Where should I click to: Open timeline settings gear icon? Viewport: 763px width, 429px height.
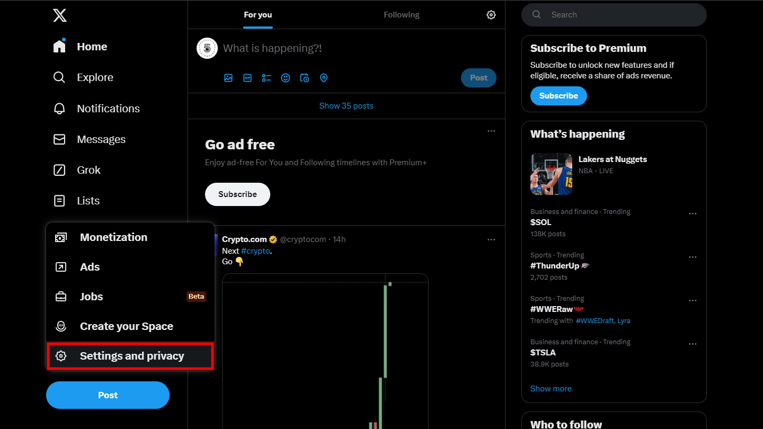[491, 15]
